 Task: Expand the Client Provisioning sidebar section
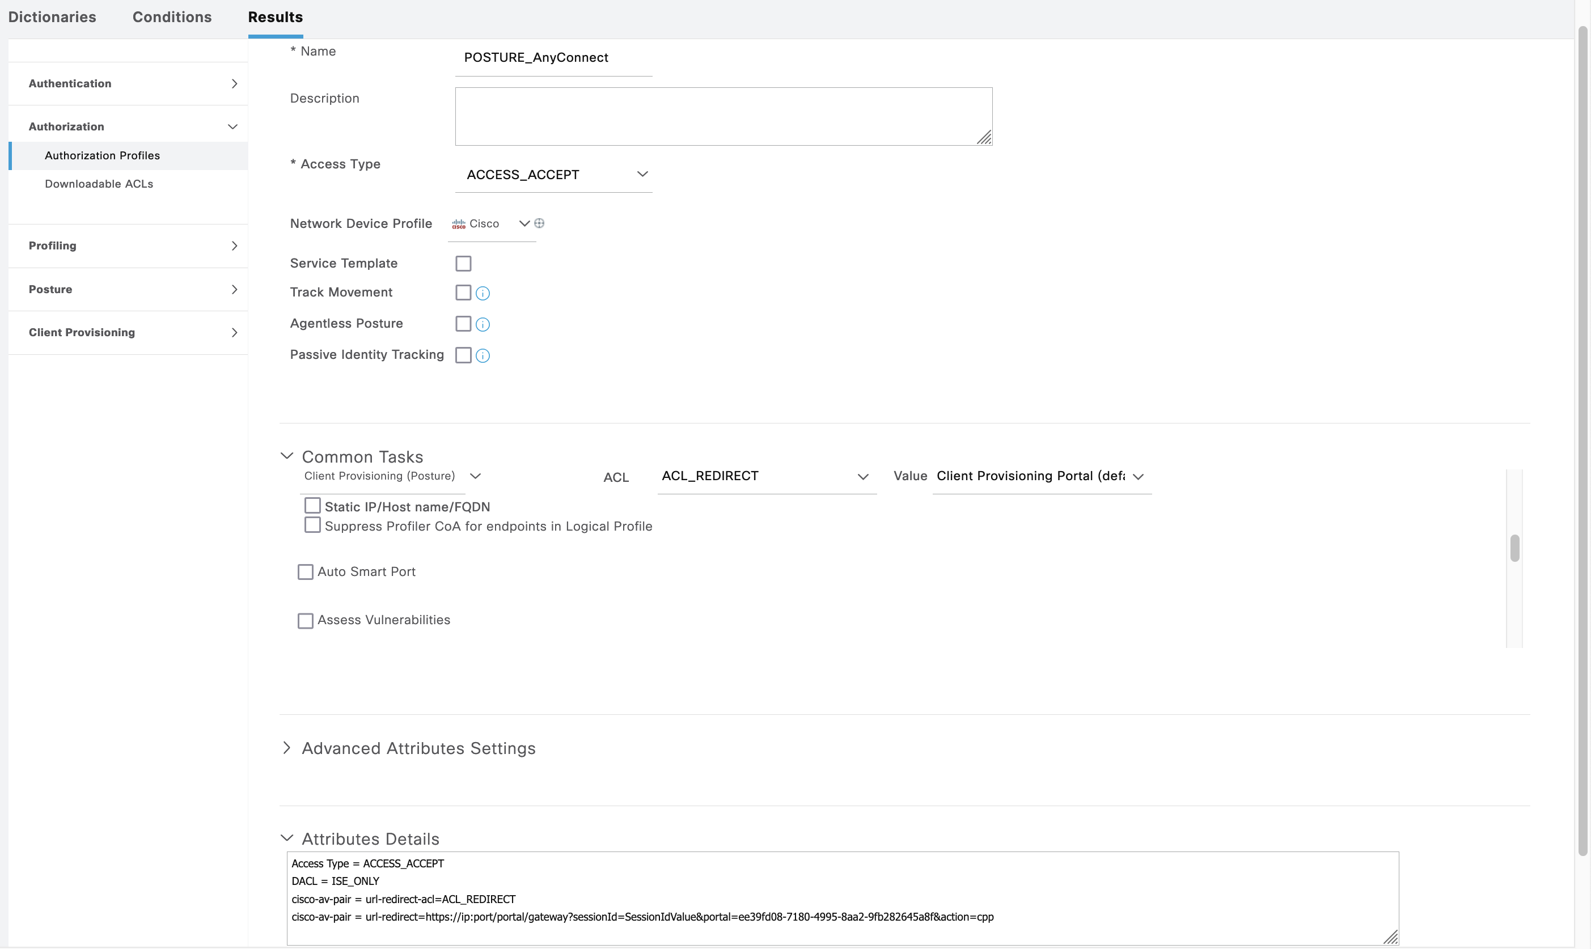[x=128, y=333]
